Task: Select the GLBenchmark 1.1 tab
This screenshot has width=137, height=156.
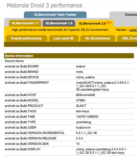Action: point(25,23)
